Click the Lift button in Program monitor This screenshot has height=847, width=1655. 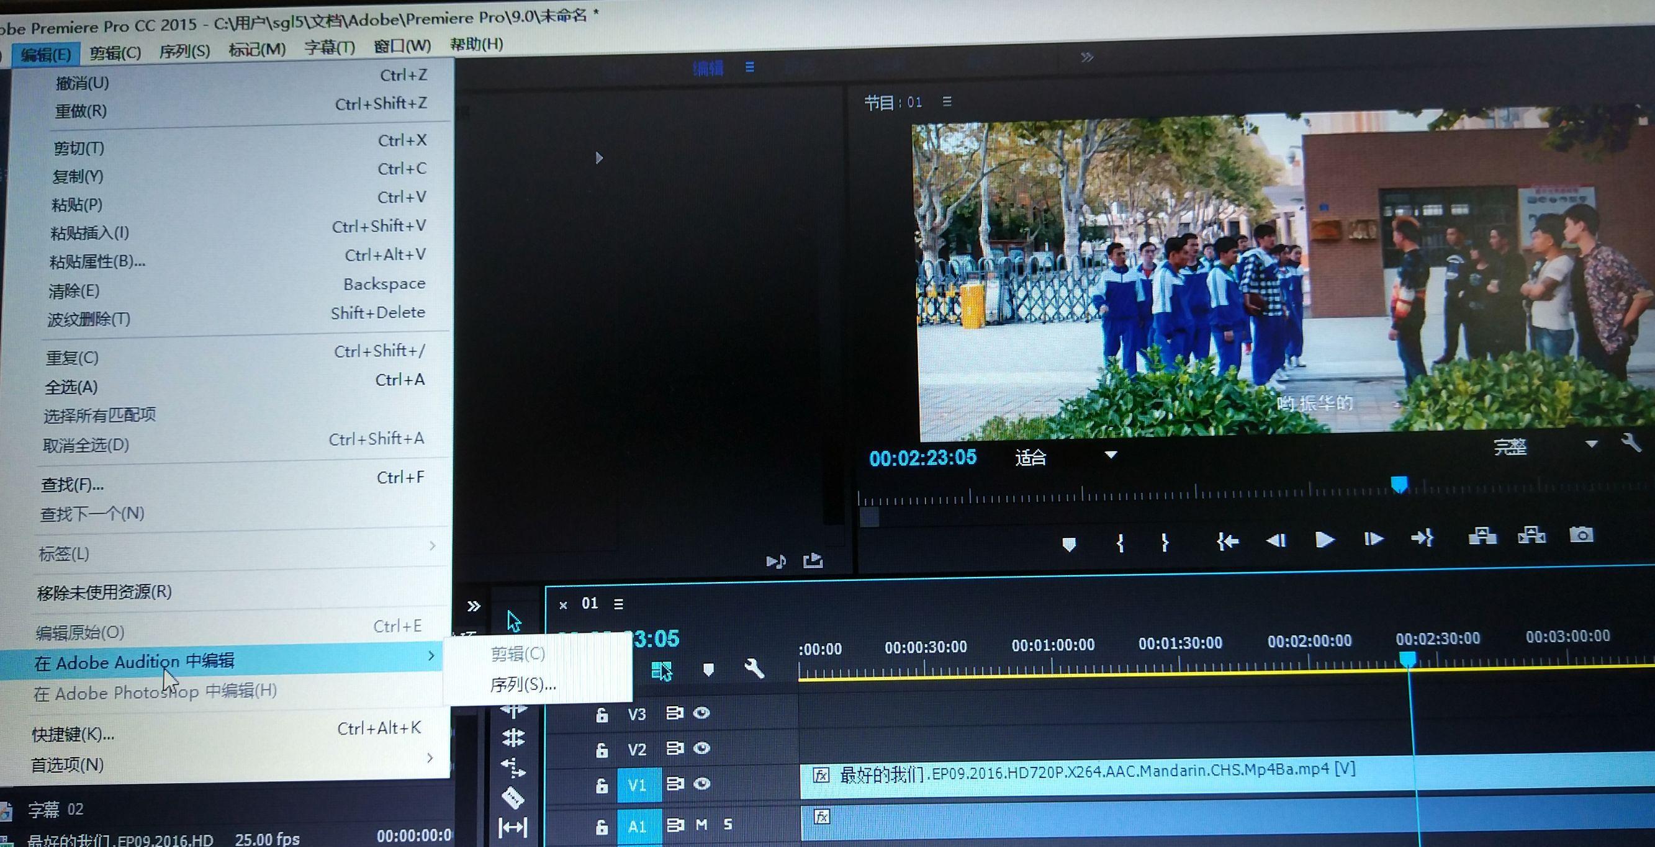(1482, 536)
